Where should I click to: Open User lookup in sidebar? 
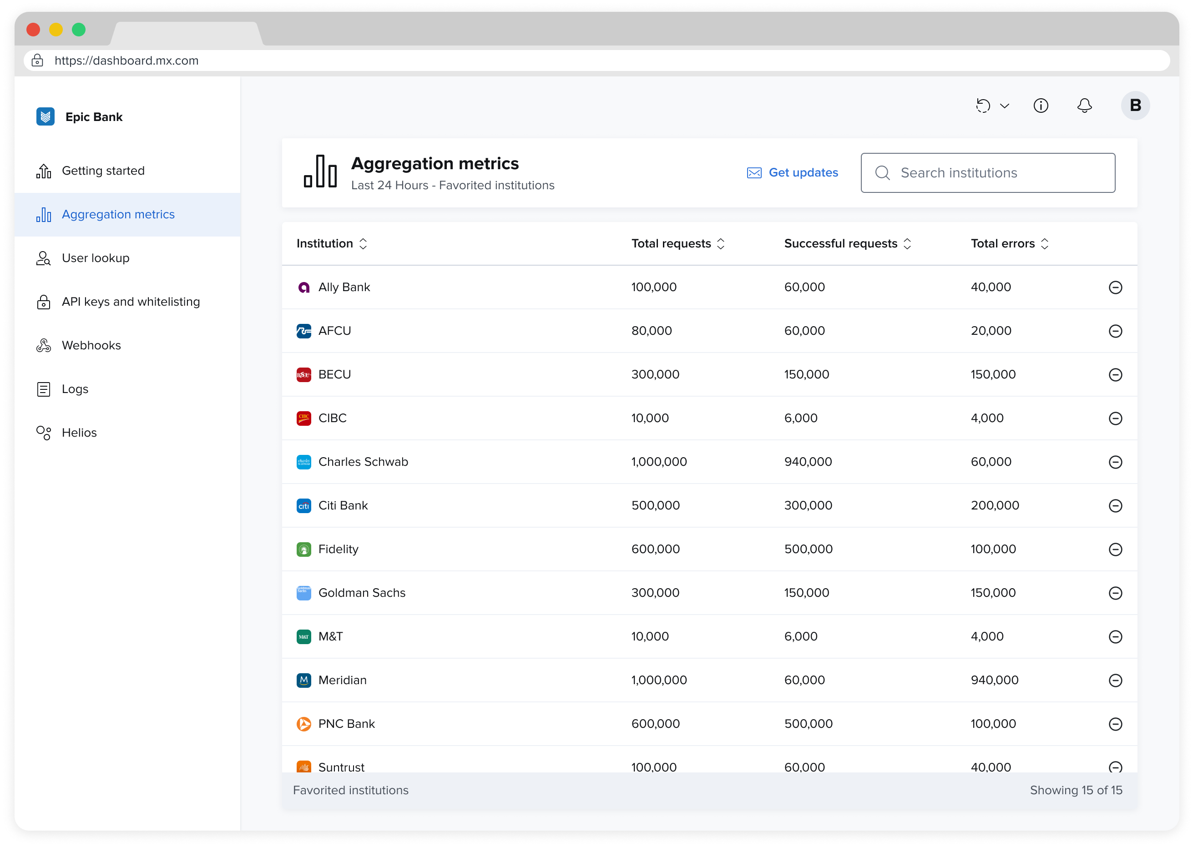(x=96, y=258)
